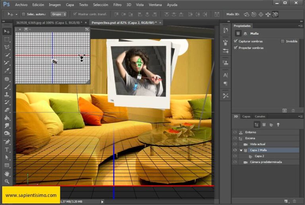
Task: Select the Eyedropper tool in the toolbar
Action: (x=7, y=71)
